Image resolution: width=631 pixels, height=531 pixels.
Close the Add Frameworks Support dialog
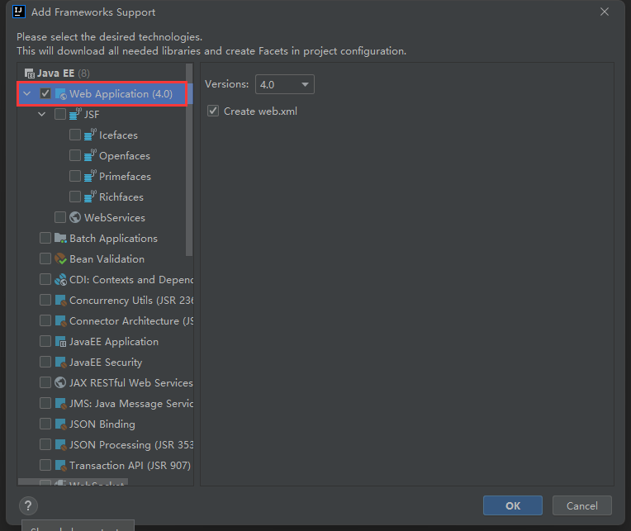(605, 12)
